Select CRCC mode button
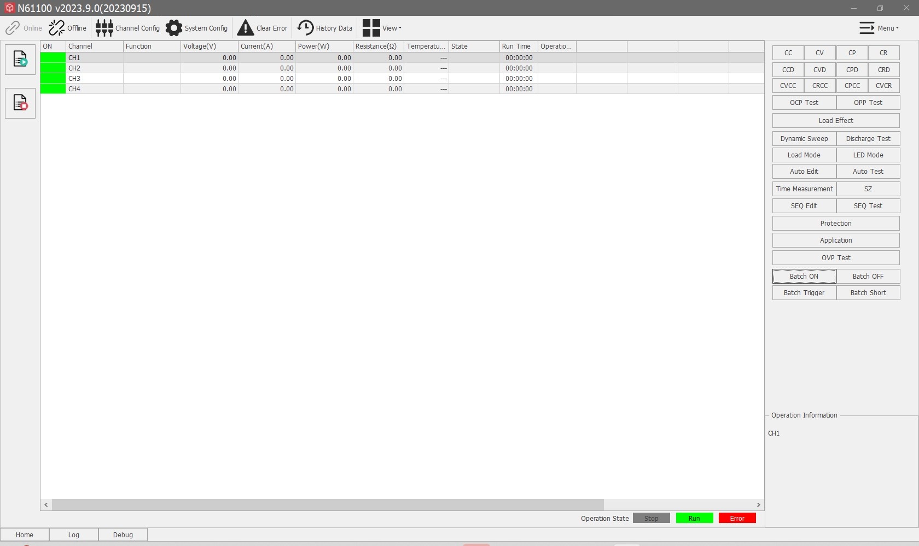919x546 pixels. pyautogui.click(x=820, y=86)
